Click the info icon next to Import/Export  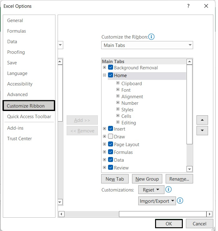point(180,201)
